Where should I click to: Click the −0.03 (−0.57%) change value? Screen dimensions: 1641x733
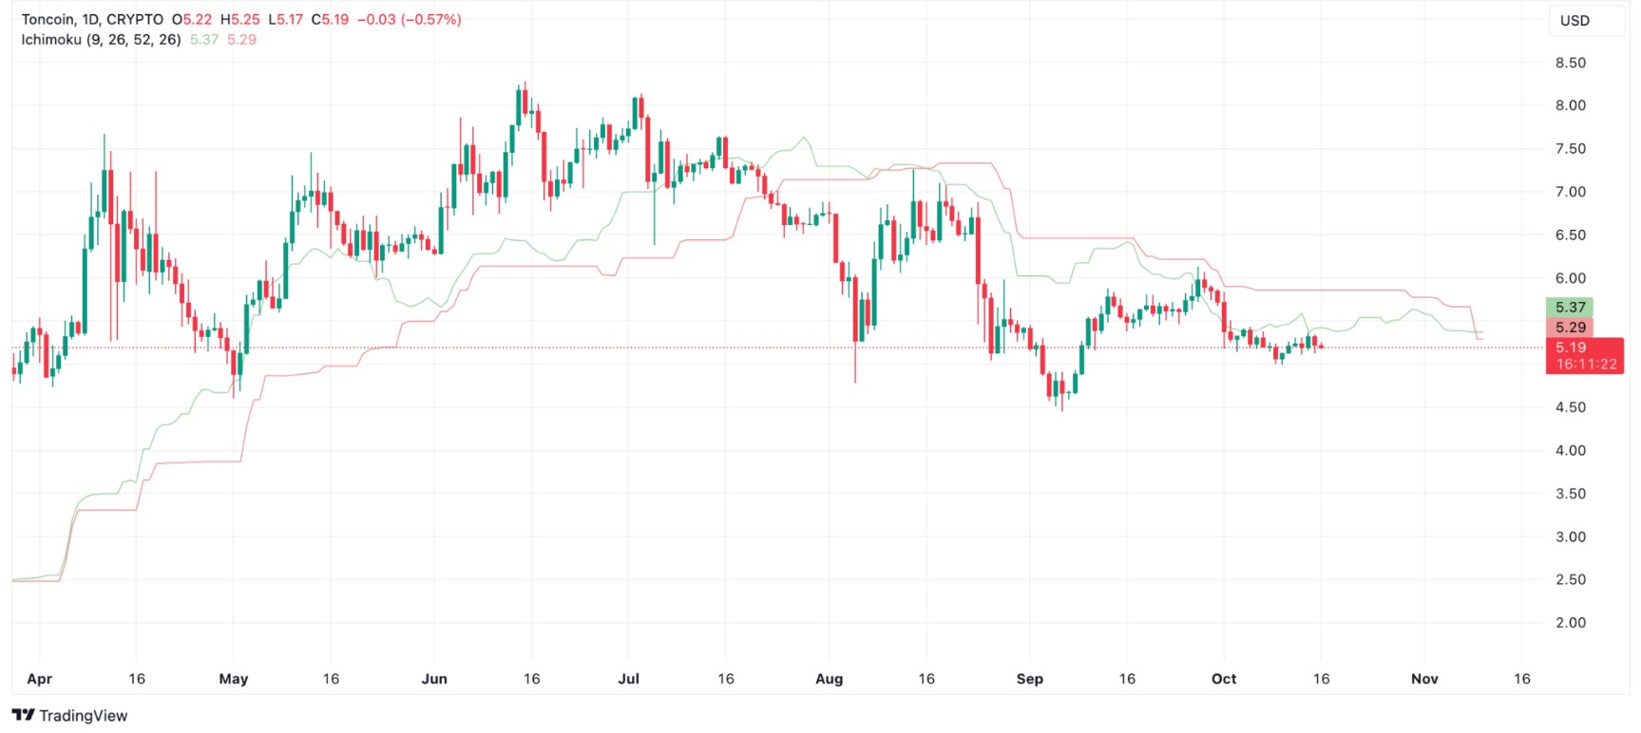coord(409,19)
